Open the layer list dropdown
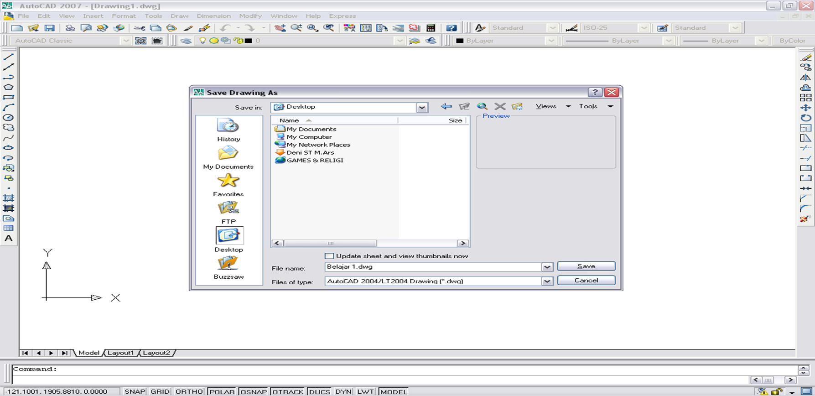The image size is (815, 396). point(400,41)
